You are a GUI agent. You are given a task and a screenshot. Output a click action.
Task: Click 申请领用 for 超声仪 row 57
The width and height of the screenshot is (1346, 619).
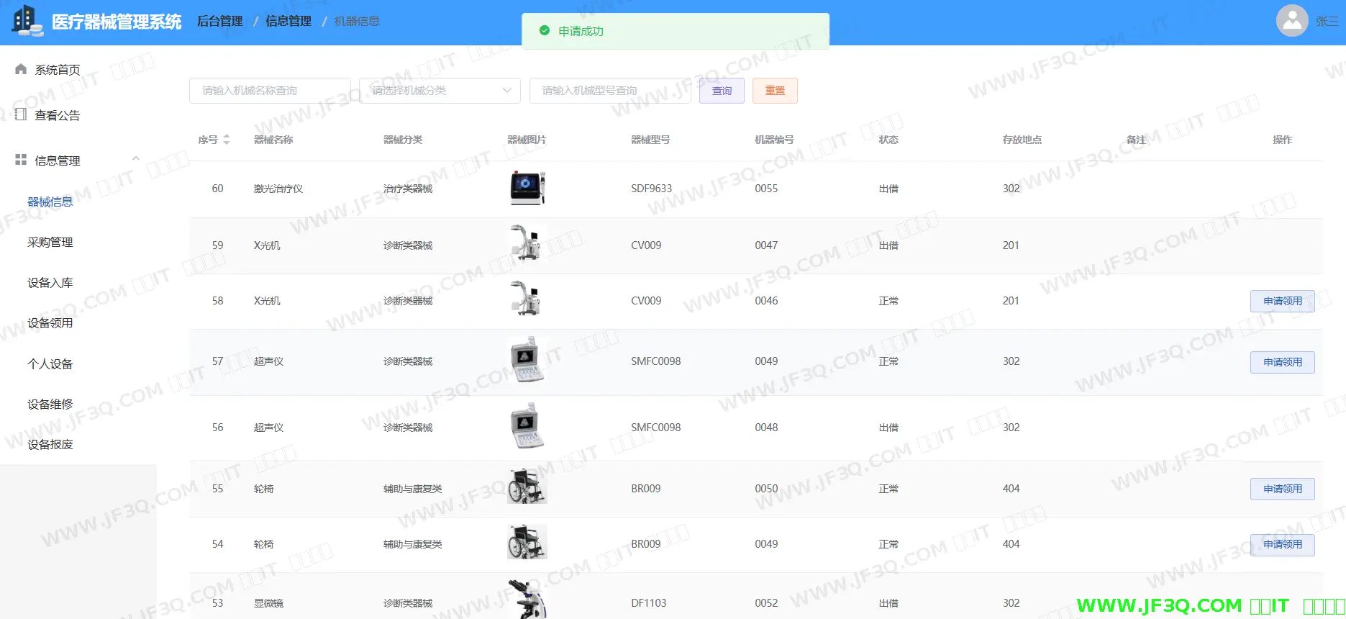[x=1282, y=362]
